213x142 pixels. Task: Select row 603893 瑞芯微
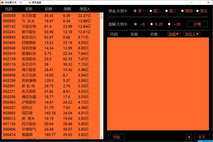(51, 113)
